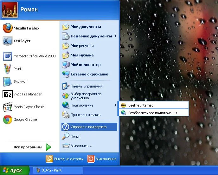
Task: Click the Справка и поддержка question icon
Action: click(66, 127)
